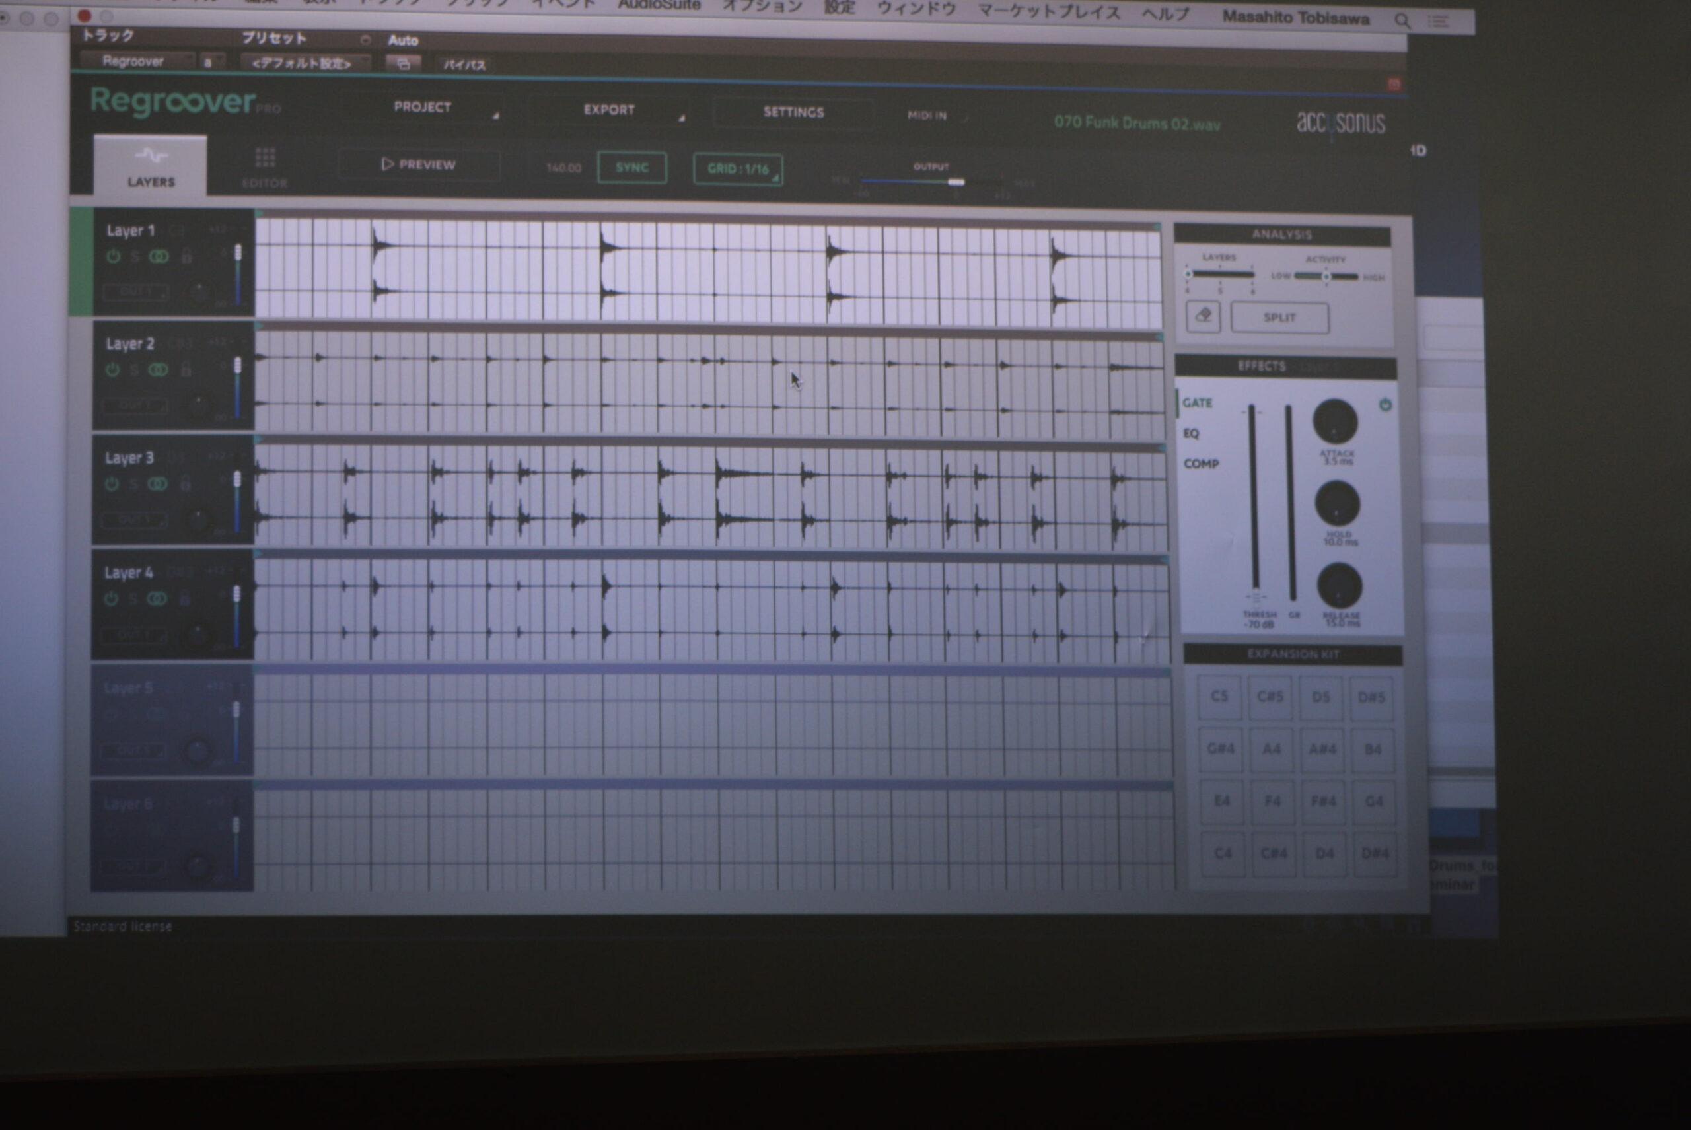The width and height of the screenshot is (1691, 1130).
Task: Toggle the gate effect power icon
Action: click(1385, 405)
